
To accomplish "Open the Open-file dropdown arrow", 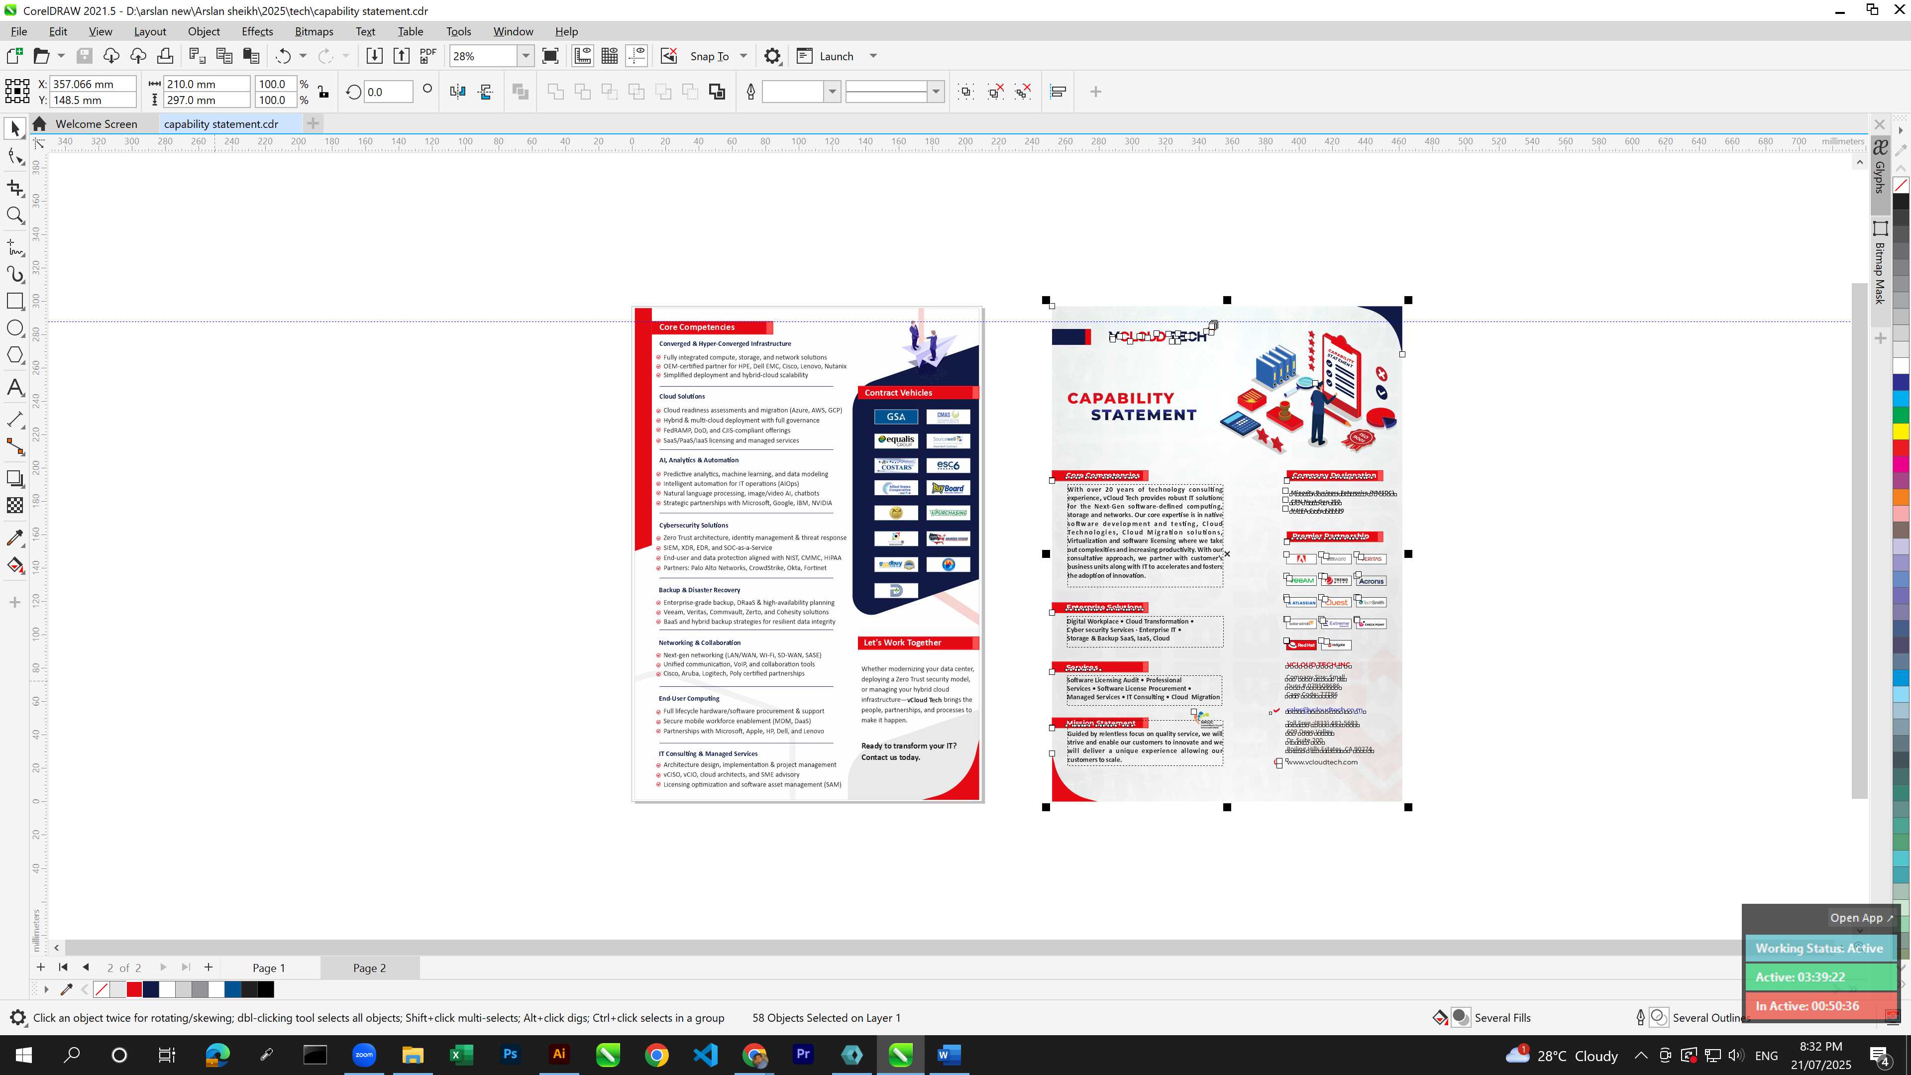I will (x=61, y=56).
